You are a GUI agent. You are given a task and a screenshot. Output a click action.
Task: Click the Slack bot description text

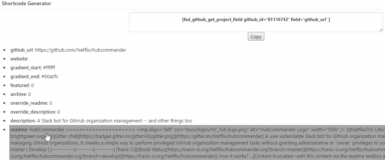click(x=114, y=121)
